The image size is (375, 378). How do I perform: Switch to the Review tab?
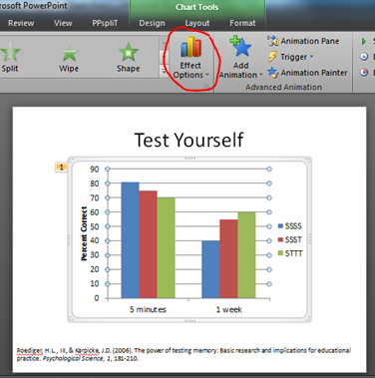click(21, 23)
